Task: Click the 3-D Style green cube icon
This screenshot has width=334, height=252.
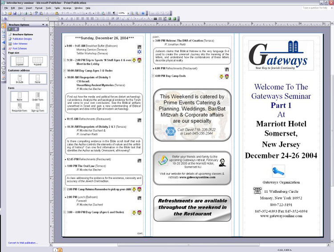Action: tap(175, 19)
